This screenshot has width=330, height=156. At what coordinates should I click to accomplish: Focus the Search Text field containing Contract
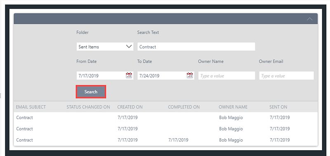tap(196, 47)
